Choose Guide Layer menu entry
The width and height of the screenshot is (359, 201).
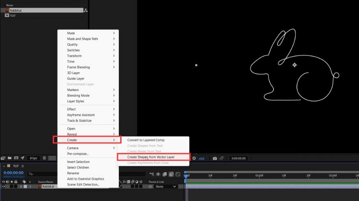[x=88, y=79]
